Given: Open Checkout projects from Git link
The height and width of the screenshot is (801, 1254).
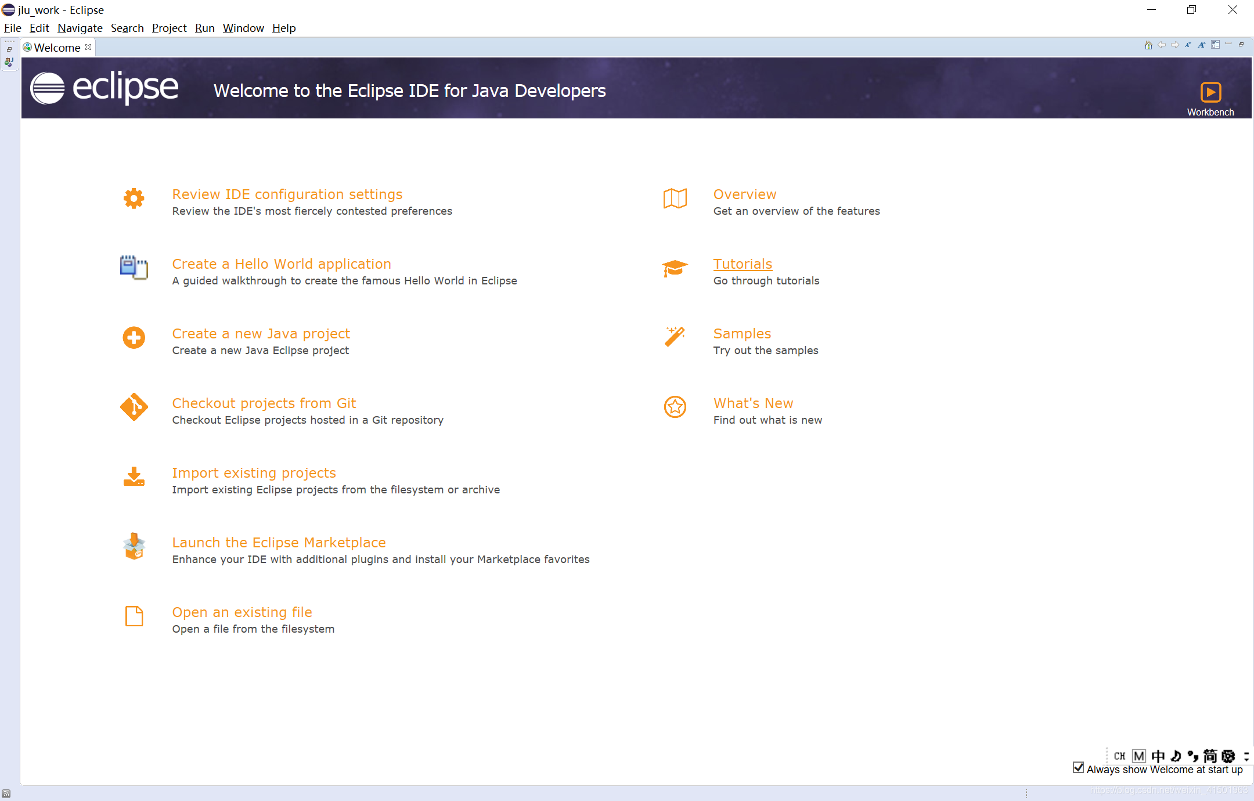Looking at the screenshot, I should pos(264,403).
